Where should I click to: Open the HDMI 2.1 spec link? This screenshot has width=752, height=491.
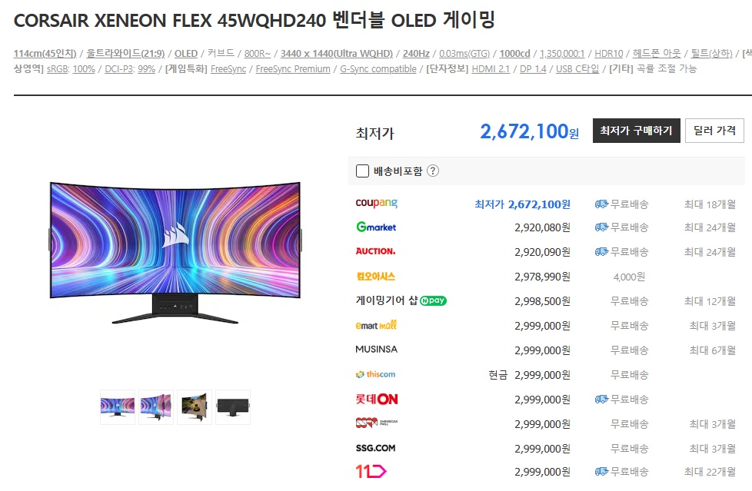[491, 69]
